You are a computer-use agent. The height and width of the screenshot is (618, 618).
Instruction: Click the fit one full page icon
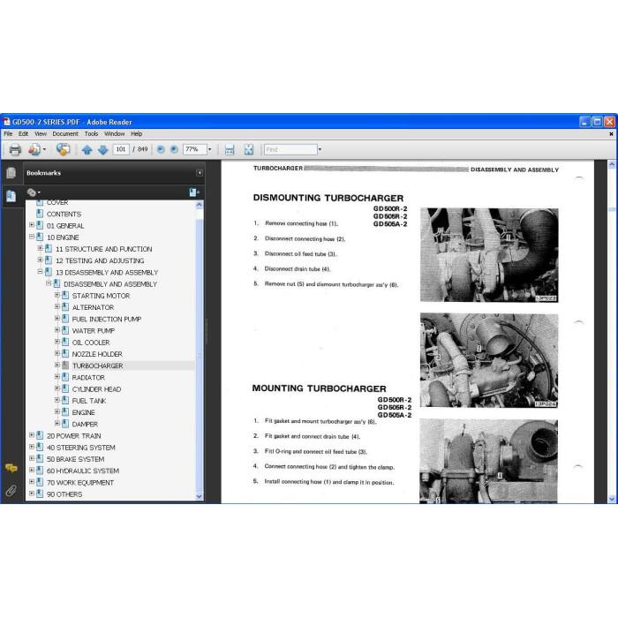point(249,149)
